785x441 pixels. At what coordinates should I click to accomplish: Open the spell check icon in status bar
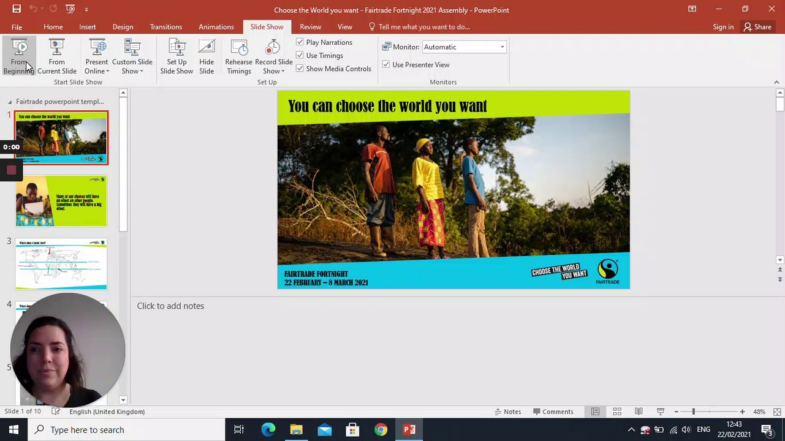click(x=56, y=412)
